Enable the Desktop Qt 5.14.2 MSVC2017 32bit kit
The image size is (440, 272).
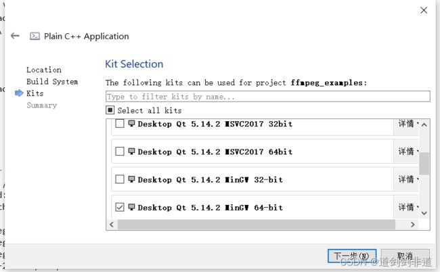coord(120,123)
